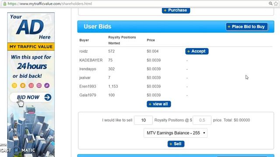Click the Sell button
Viewport: 280px width, 157px height.
176,144
